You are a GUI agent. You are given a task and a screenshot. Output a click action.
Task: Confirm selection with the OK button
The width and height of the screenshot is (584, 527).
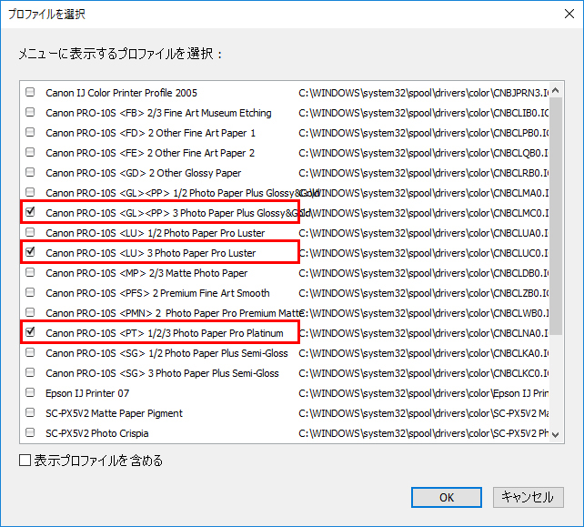pyautogui.click(x=447, y=497)
